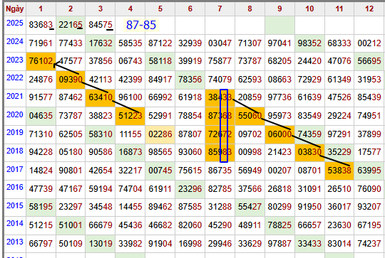
Task: Click the cell reading 74951
Action: tap(369, 116)
